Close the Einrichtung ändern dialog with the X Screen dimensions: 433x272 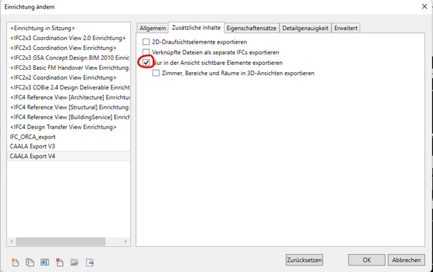[x=424, y=6]
